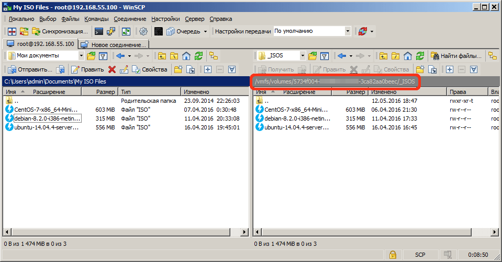Click right arrow of local panel scrollbar
Screen dimensions: 502x262
[x=244, y=232]
